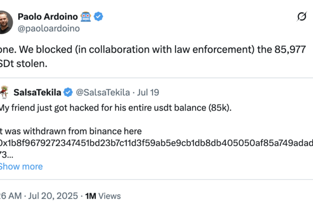The height and width of the screenshot is (208, 313).
Task: Click 'It was withdrawn from binance here'
Action: click(x=71, y=131)
